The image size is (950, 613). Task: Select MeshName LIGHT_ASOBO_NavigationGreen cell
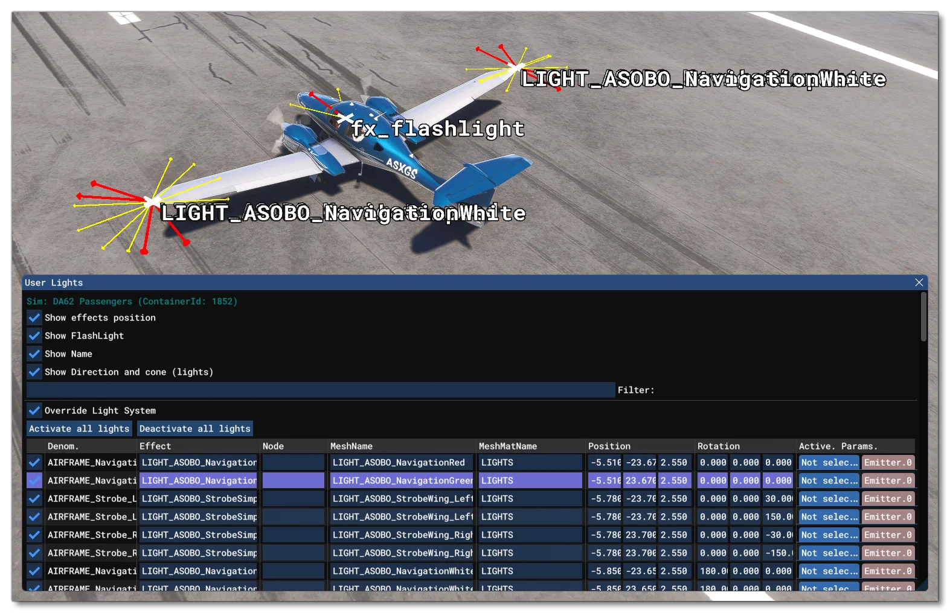tap(402, 480)
